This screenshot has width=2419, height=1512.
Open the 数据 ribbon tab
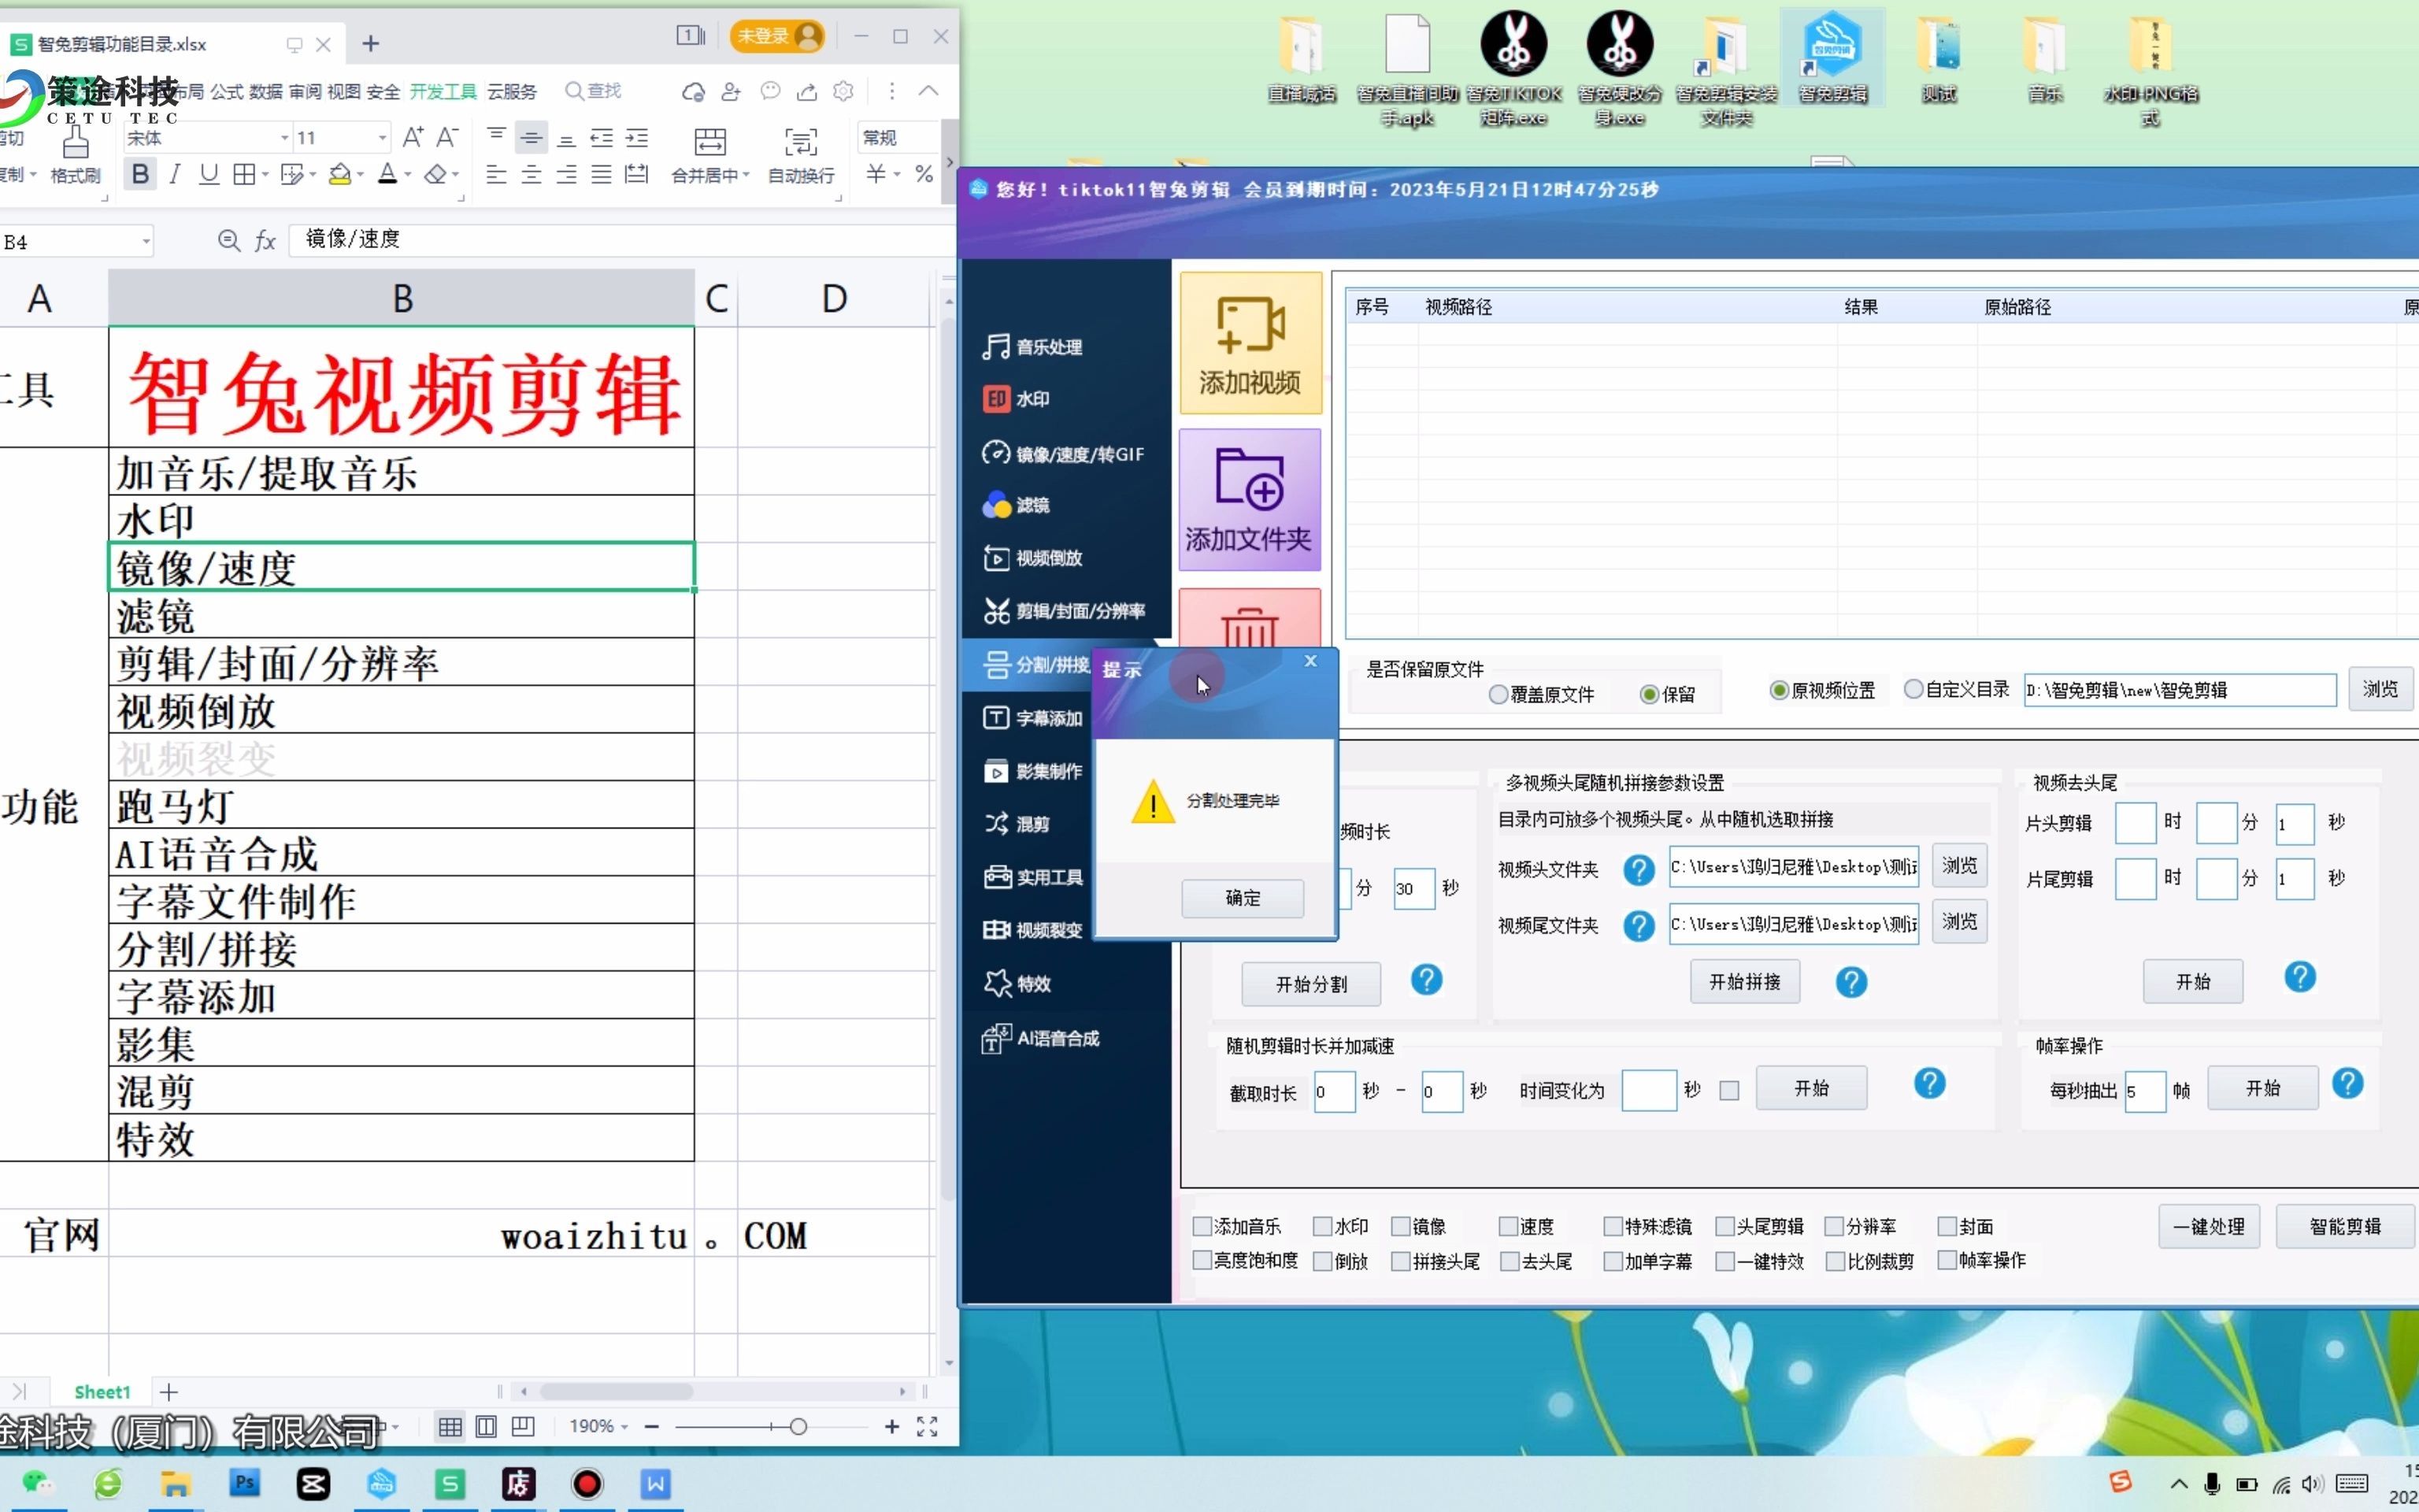(x=265, y=92)
